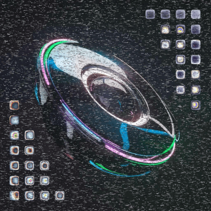Select the icon with pink and green concentric rings
211x211 pixels.
pos(14,135)
